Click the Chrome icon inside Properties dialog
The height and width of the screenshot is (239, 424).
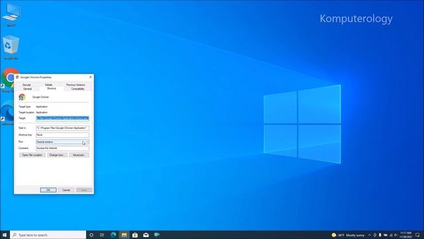pos(22,97)
